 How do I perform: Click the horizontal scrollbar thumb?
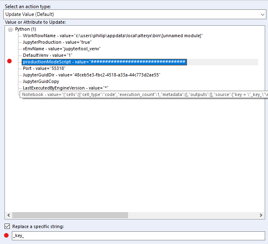coord(70,215)
